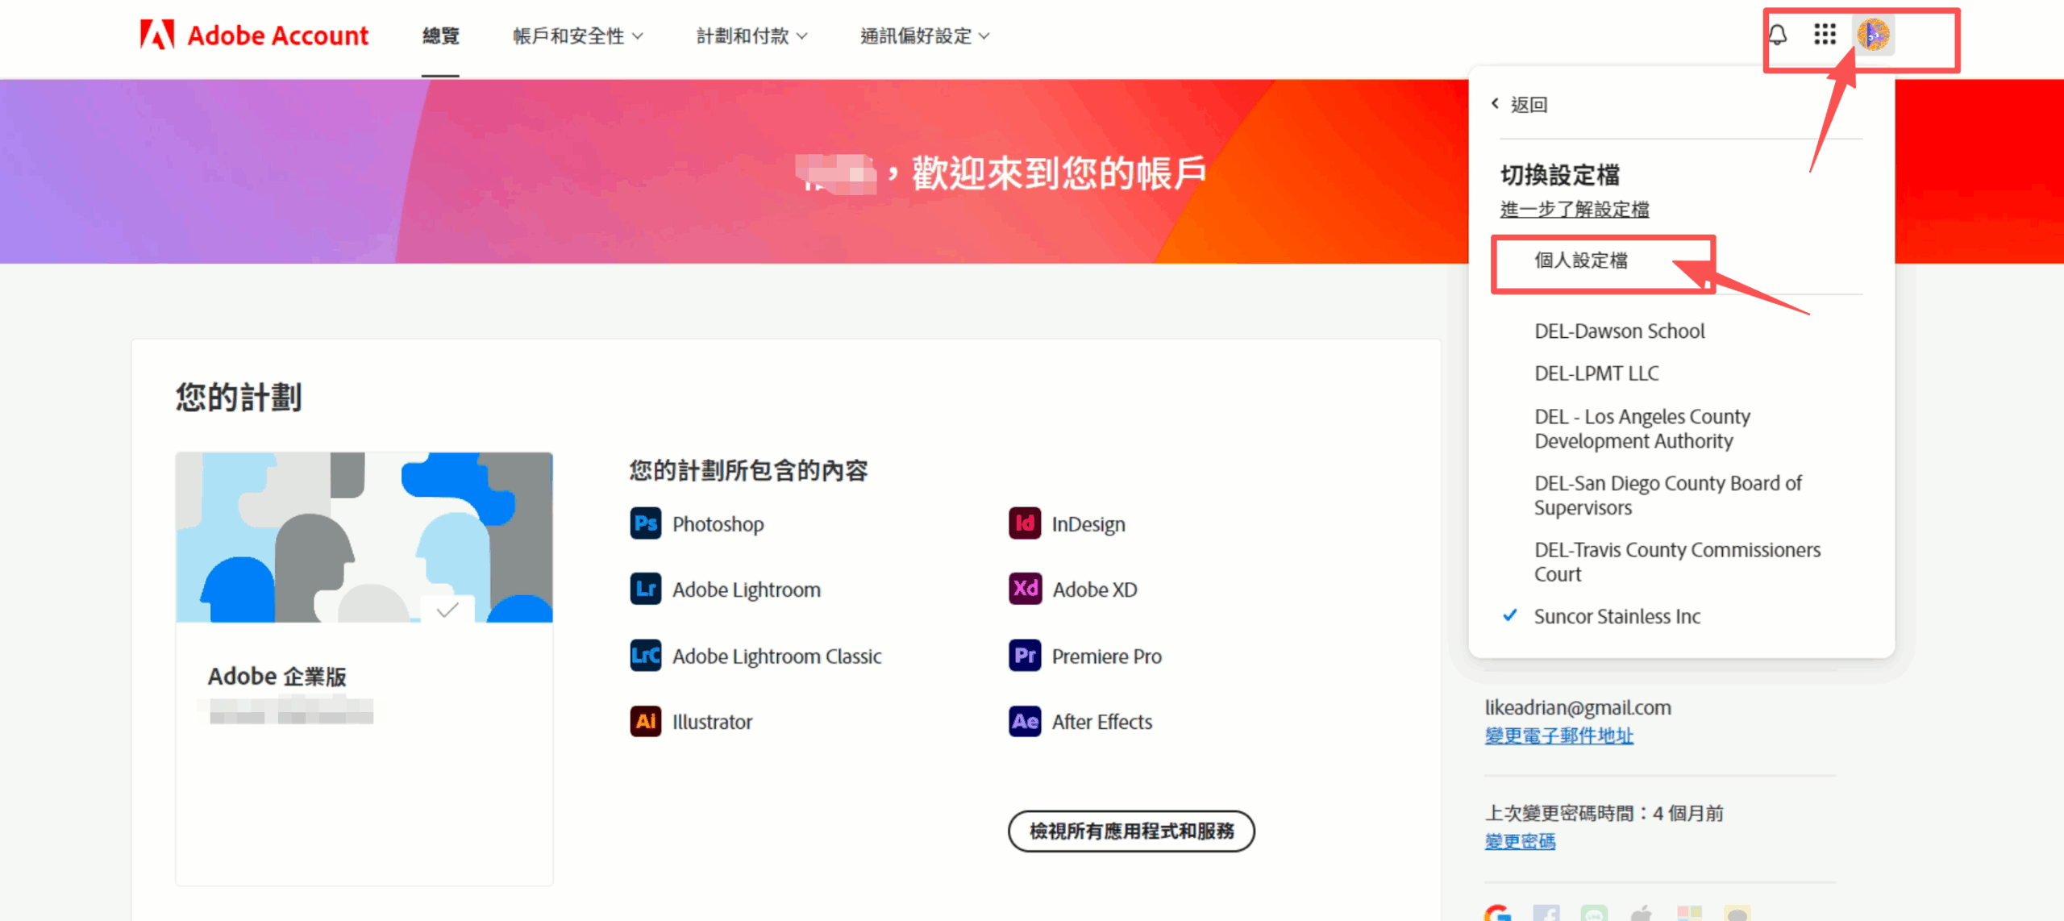Expand the 通訊偏好設定 dropdown menu
Image resolution: width=2064 pixels, height=921 pixels.
[x=924, y=35]
